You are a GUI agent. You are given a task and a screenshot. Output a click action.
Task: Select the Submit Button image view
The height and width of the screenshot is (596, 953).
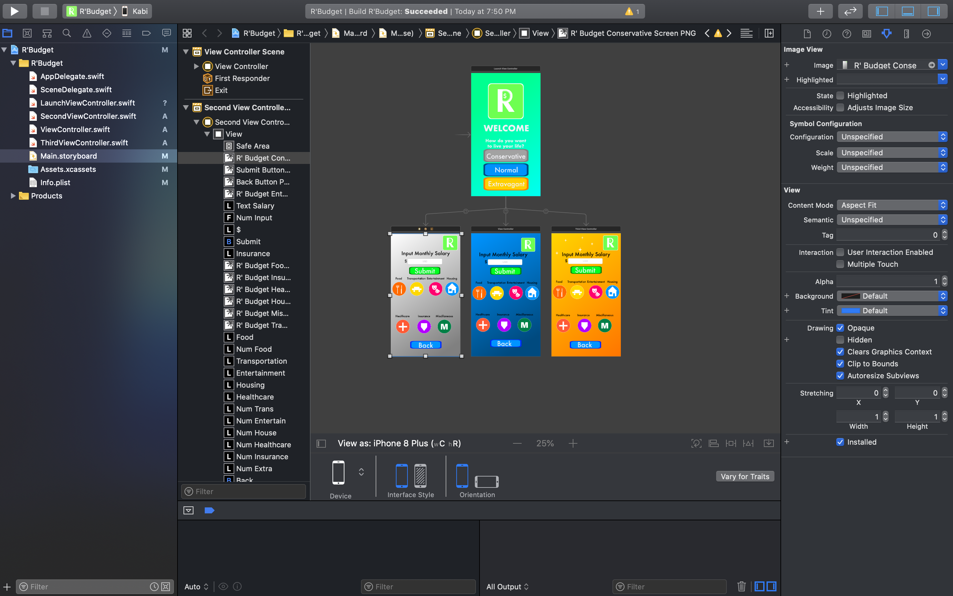(262, 170)
